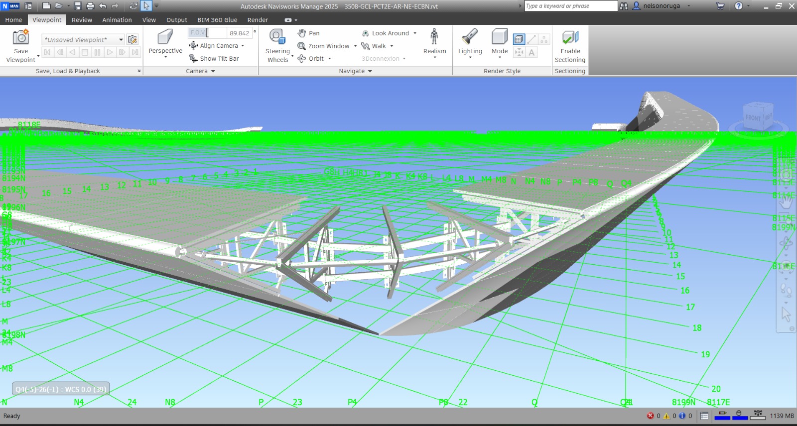Screen dimensions: 797x426
Task: Click the FRONT face of ViewCube
Action: (x=753, y=118)
